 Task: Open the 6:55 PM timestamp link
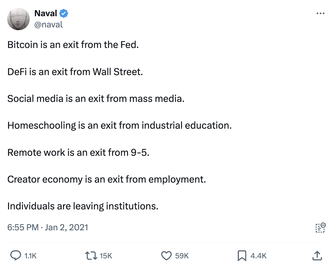(x=23, y=227)
